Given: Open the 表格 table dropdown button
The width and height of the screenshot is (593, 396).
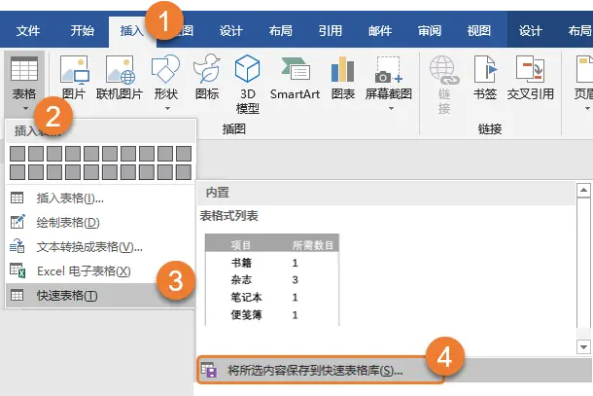Looking at the screenshot, I should pos(24,84).
